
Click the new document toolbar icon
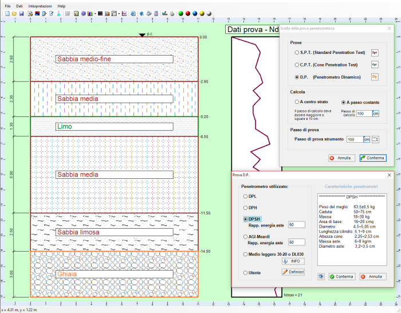[8, 13]
